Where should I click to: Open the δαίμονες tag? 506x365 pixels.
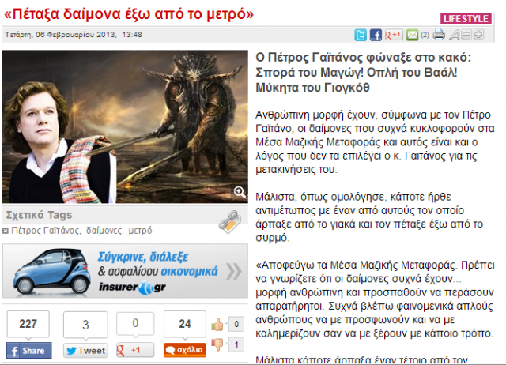point(104,231)
